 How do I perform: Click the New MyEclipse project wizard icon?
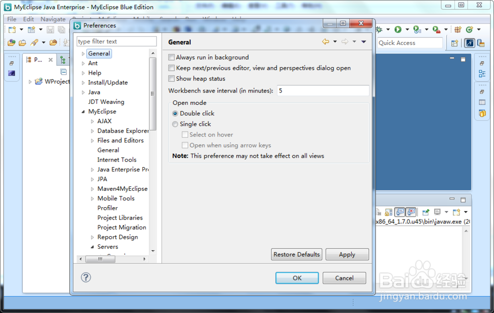31,30
